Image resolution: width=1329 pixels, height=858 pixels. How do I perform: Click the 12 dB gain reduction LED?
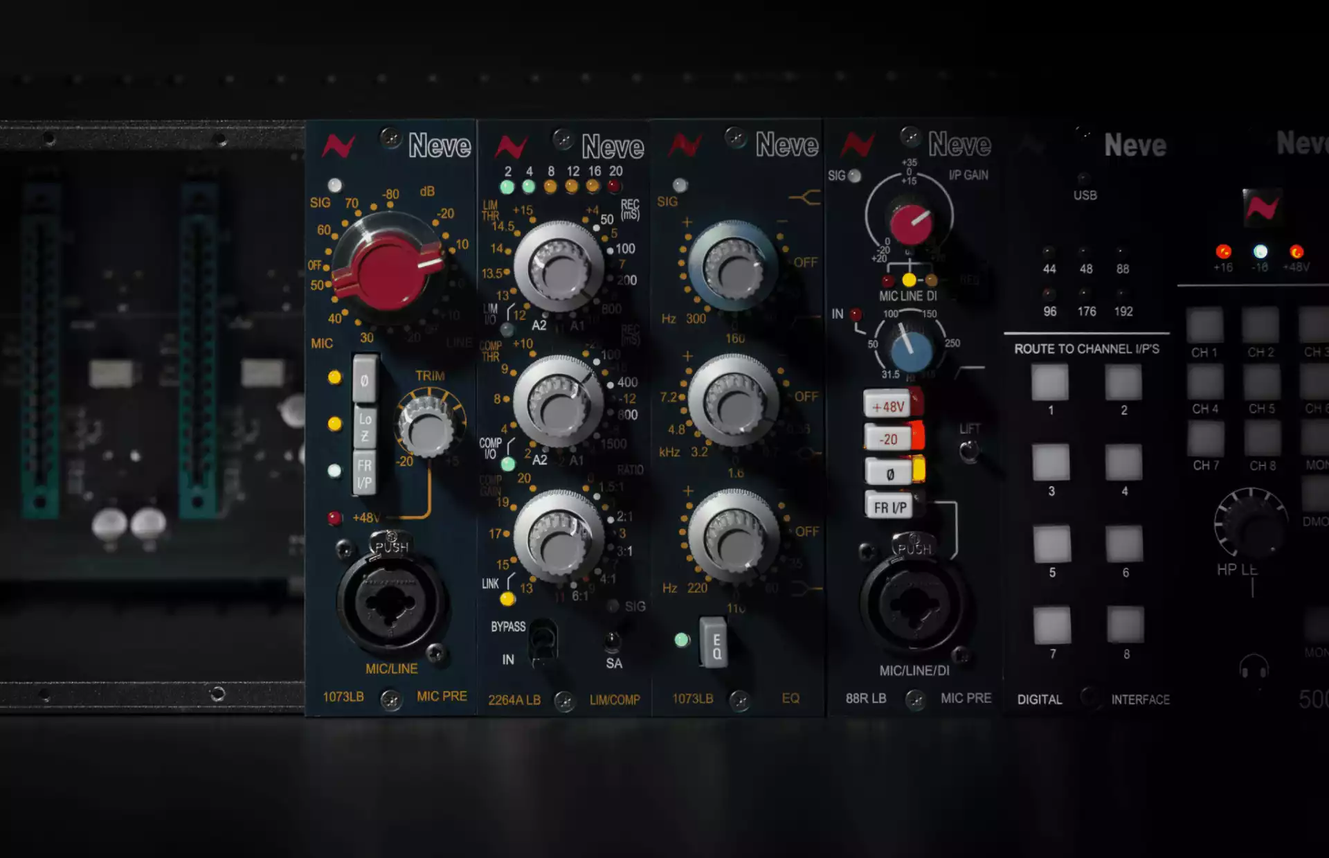[572, 187]
